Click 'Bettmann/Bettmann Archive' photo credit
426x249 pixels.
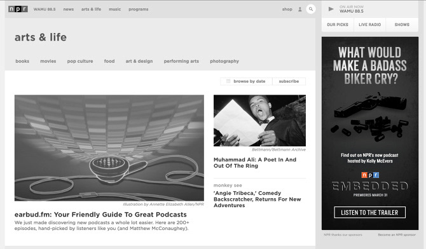(x=278, y=150)
